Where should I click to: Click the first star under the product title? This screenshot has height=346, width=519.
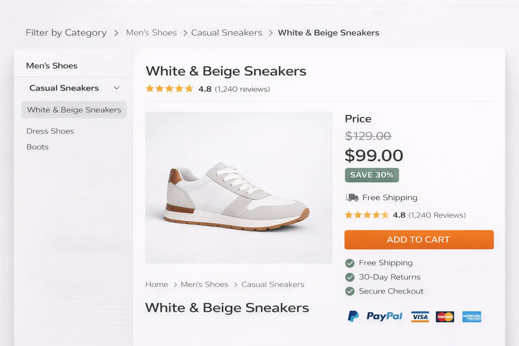(x=150, y=88)
